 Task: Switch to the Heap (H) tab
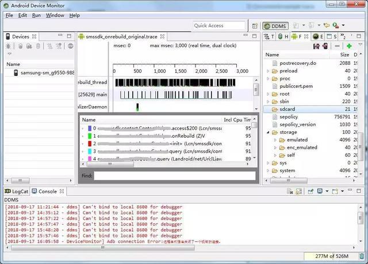283,37
